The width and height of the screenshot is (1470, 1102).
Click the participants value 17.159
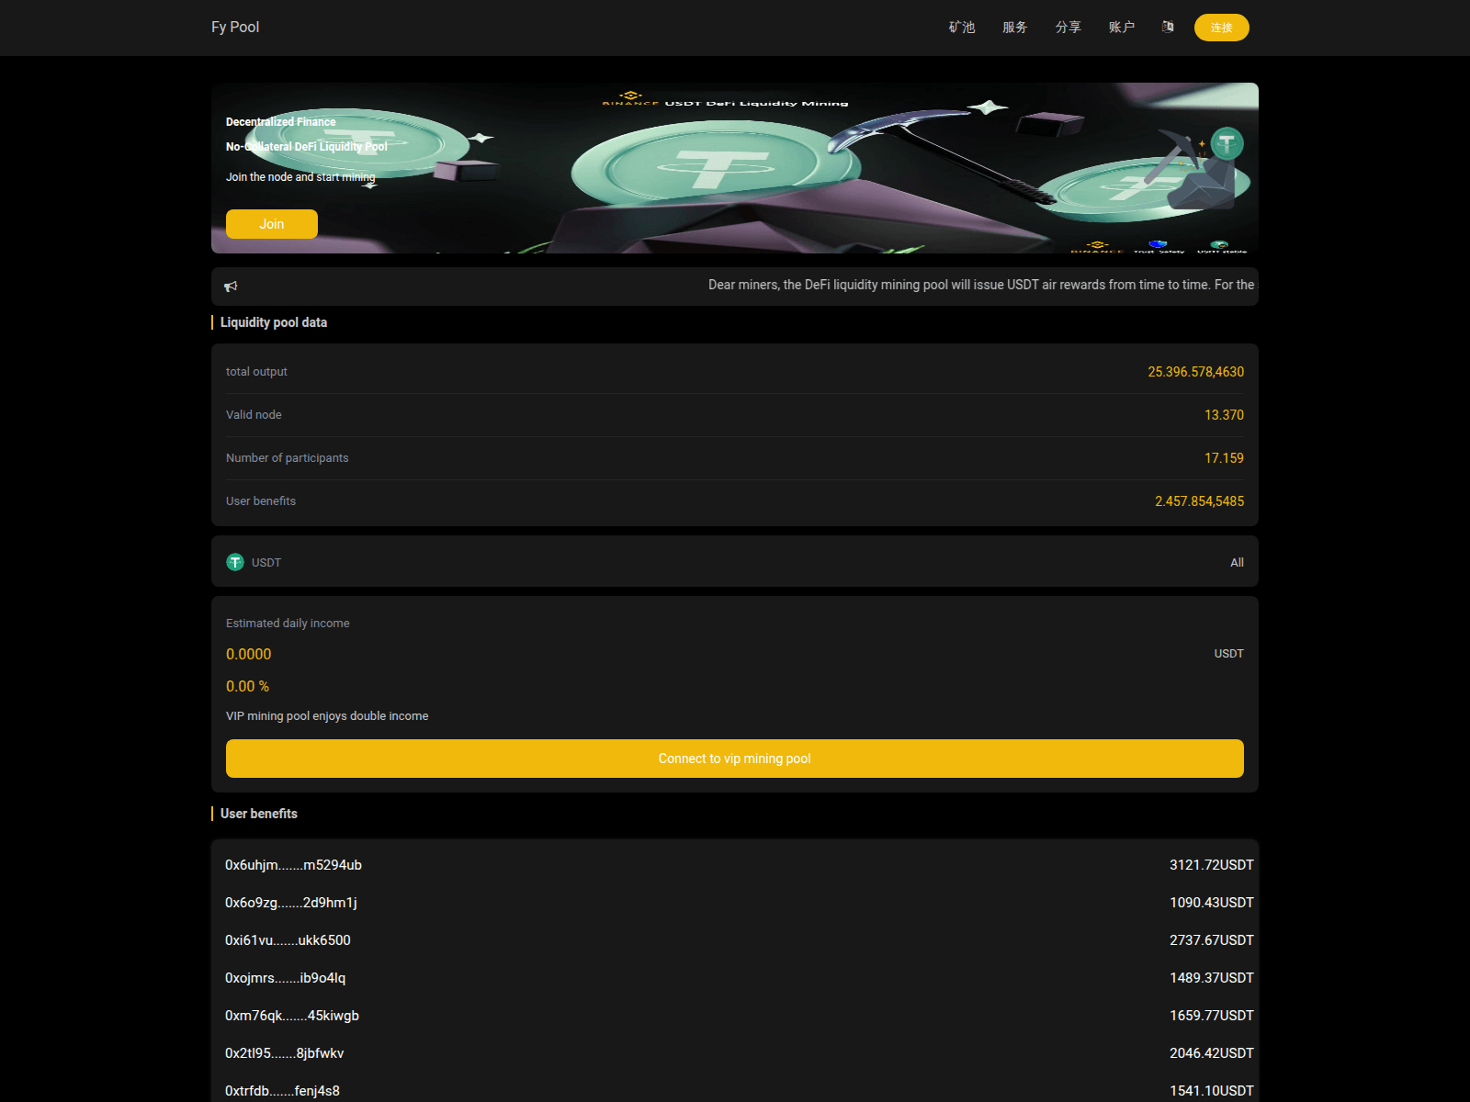(1224, 458)
